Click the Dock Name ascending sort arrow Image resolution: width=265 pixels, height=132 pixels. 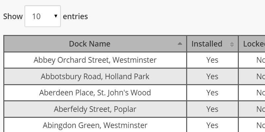(180, 44)
